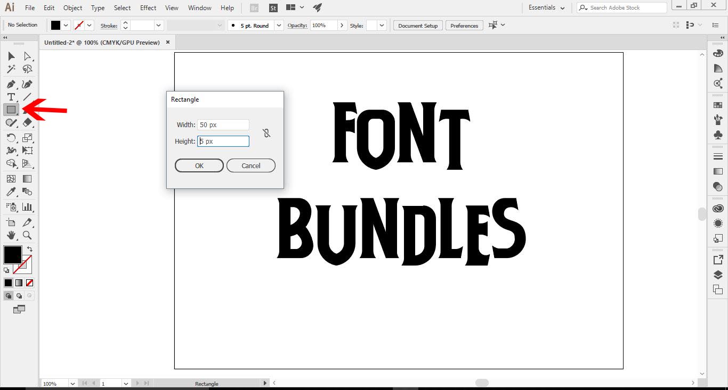The image size is (728, 390).
Task: Open the graphic Style dropdown
Action: [x=382, y=26]
